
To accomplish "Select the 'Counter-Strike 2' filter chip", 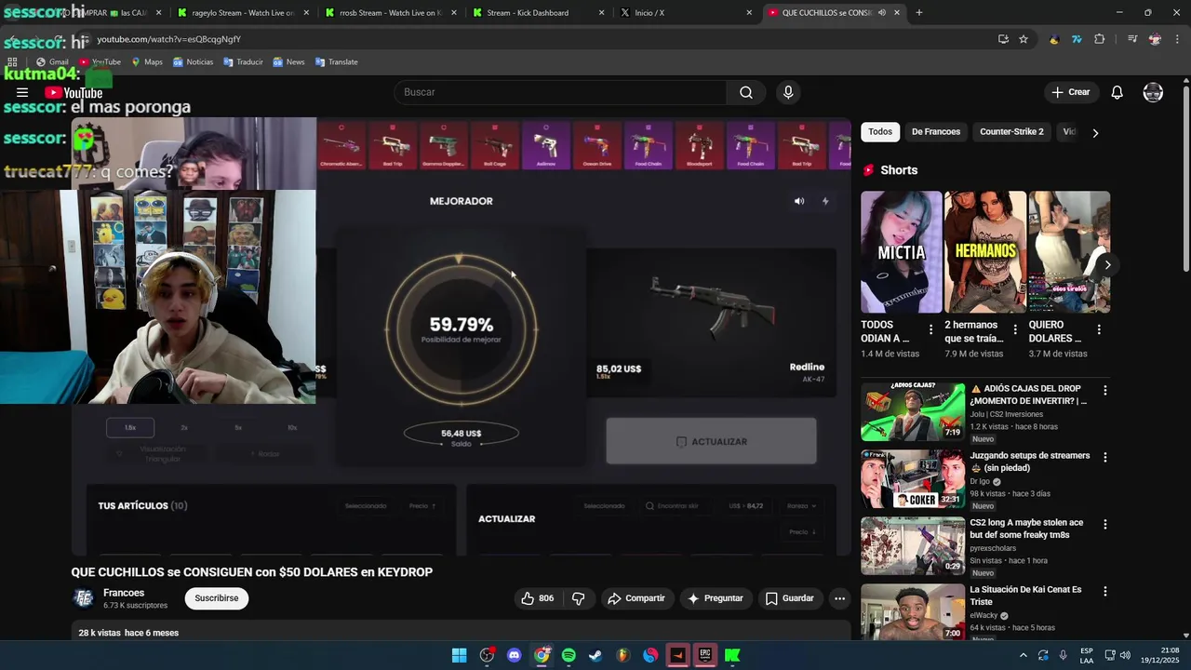I will click(x=1011, y=132).
